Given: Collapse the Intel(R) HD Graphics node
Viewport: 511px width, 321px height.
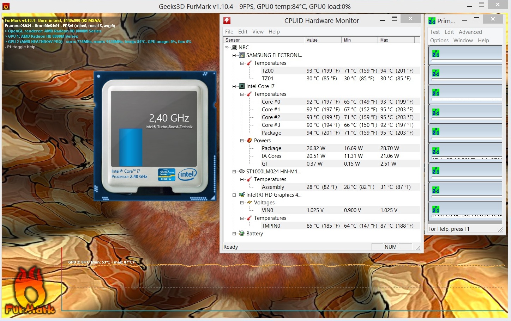Looking at the screenshot, I should click(x=234, y=195).
